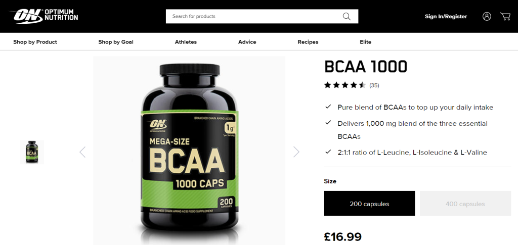Screen dimensions: 518x245
Task: Open the user account icon
Action: tap(487, 17)
